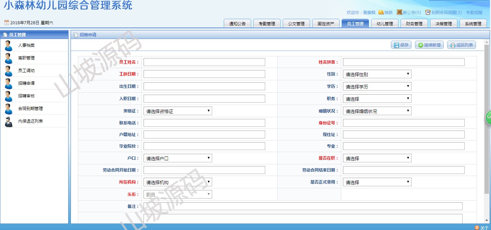Switch to the 考勤管理 tab
This screenshot has height=230, width=491.
pyautogui.click(x=267, y=24)
